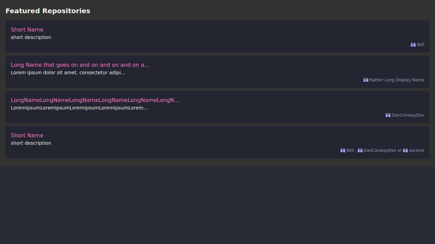Click the avatar next to sectore

405,150
